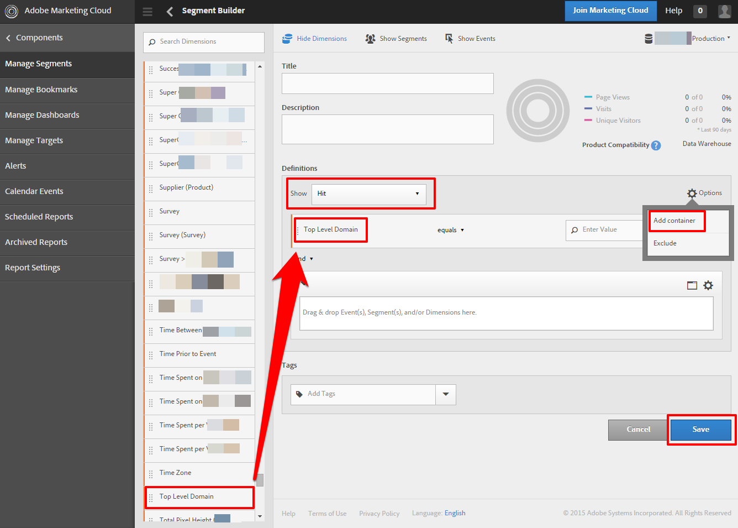738x528 pixels.
Task: Open the Production report suite dropdown
Action: (x=711, y=38)
